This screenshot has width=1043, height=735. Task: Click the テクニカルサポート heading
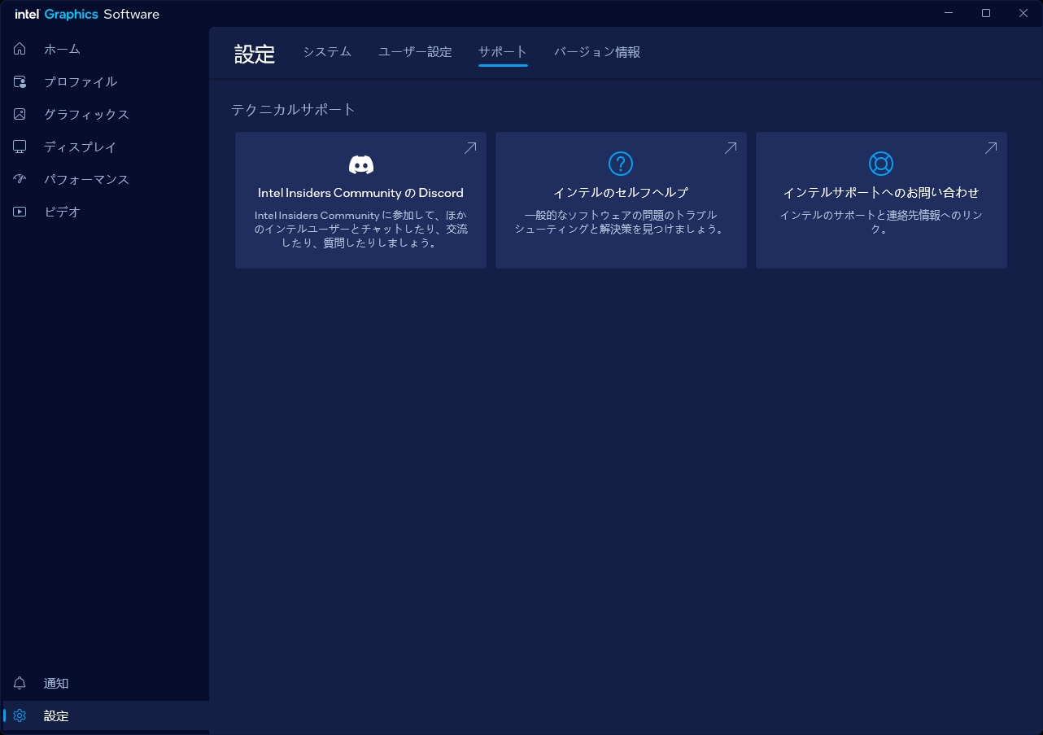(x=294, y=109)
